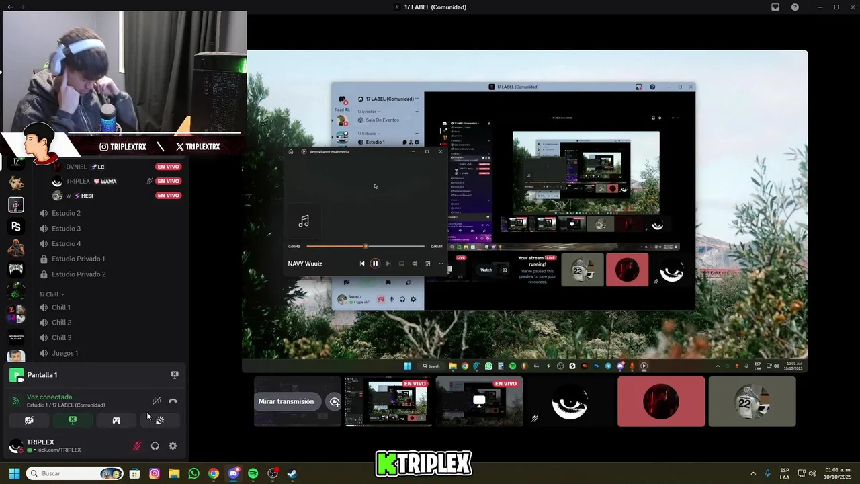Open Spotify from the Windows taskbar
The height and width of the screenshot is (484, 860).
253,473
